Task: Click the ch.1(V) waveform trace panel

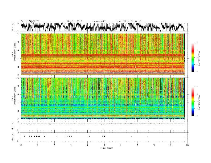Action: pos(103,27)
